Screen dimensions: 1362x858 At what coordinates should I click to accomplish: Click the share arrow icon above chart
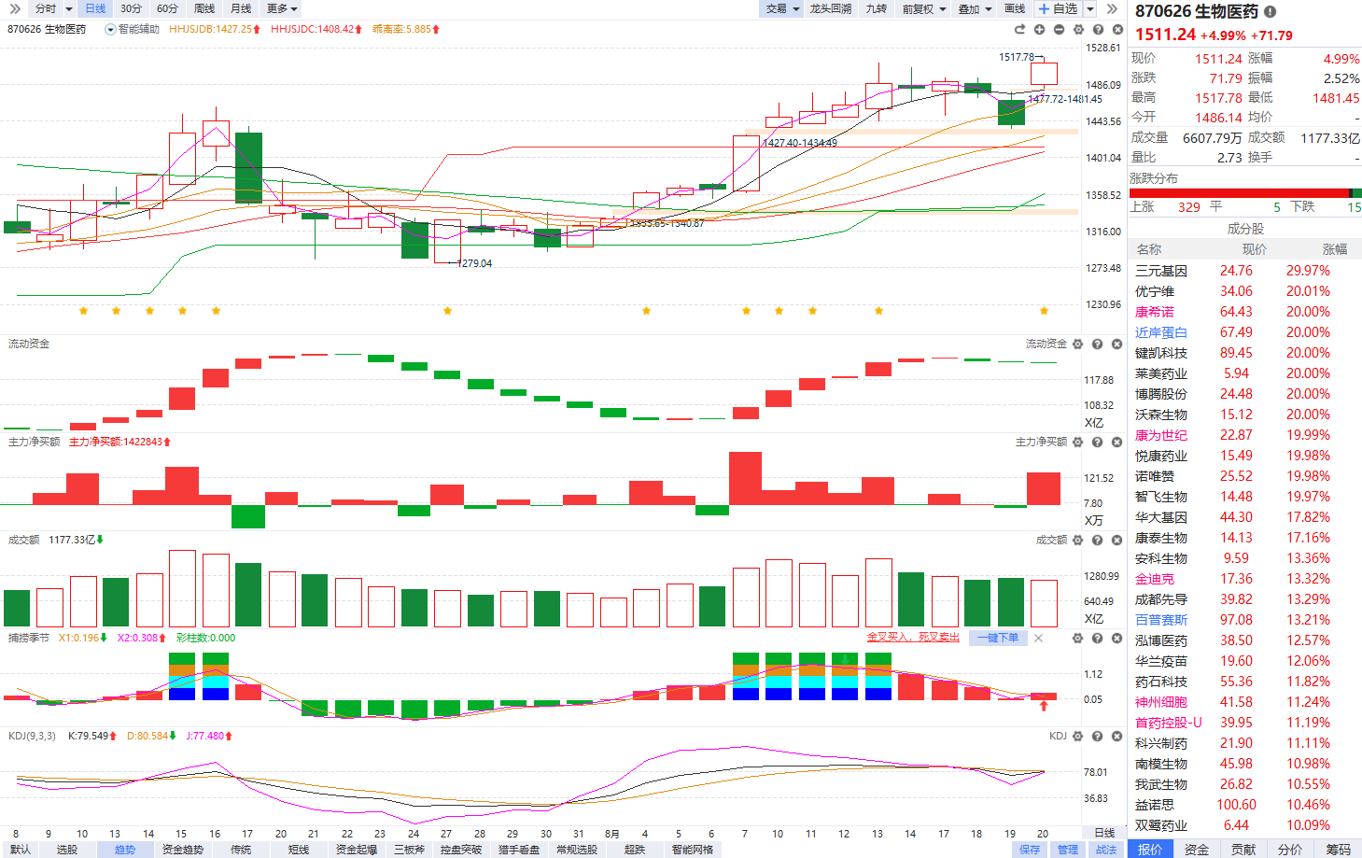click(1019, 30)
